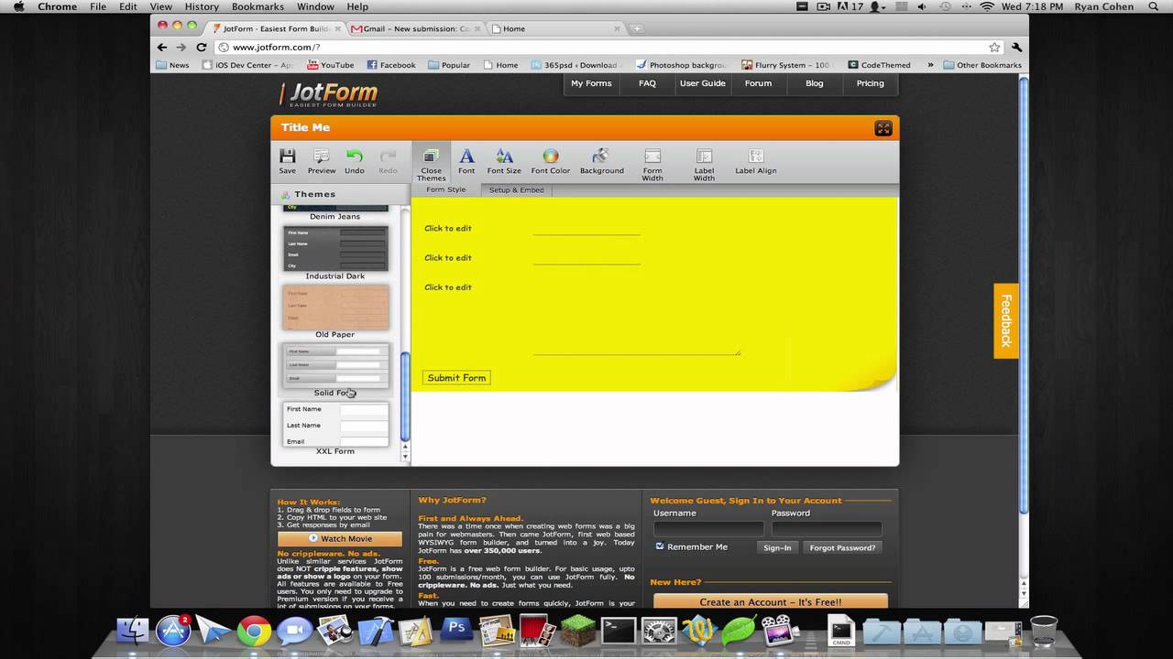The width and height of the screenshot is (1173, 659).
Task: Click the App Store icon in the Dock
Action: (173, 631)
